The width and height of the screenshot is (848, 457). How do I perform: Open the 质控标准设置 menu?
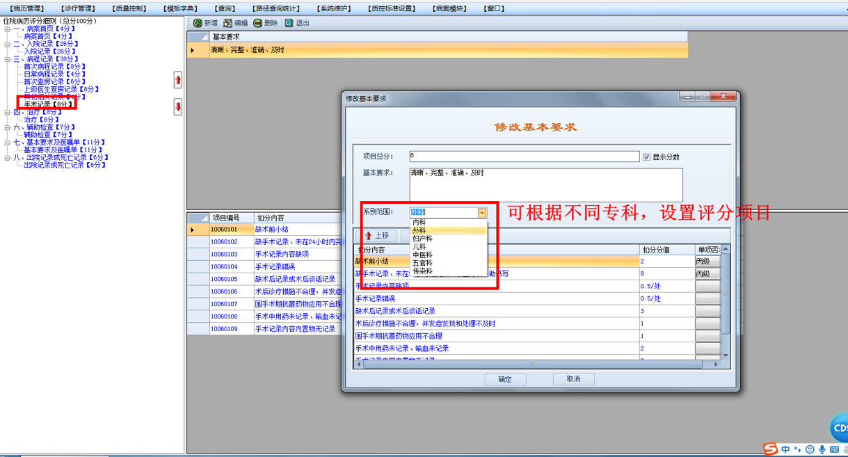pyautogui.click(x=392, y=8)
